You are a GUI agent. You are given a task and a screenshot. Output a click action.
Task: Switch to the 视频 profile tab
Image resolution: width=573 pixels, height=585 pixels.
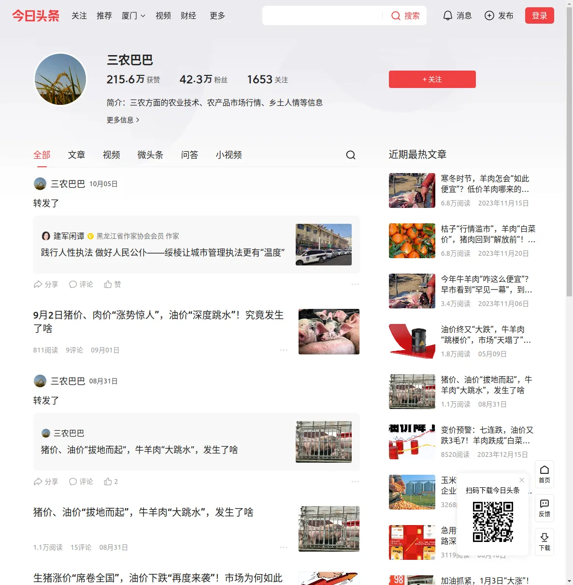pyautogui.click(x=112, y=155)
